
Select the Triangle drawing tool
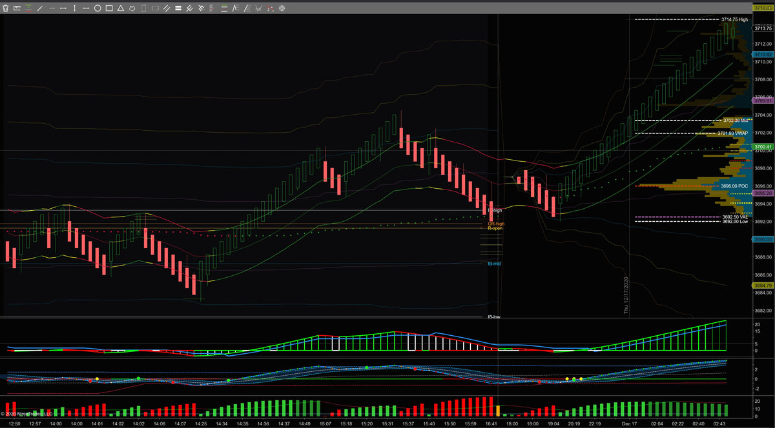coord(121,8)
